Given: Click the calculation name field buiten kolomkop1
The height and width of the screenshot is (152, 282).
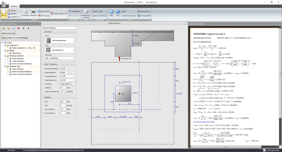Looking at the screenshot, I should coord(60,28).
